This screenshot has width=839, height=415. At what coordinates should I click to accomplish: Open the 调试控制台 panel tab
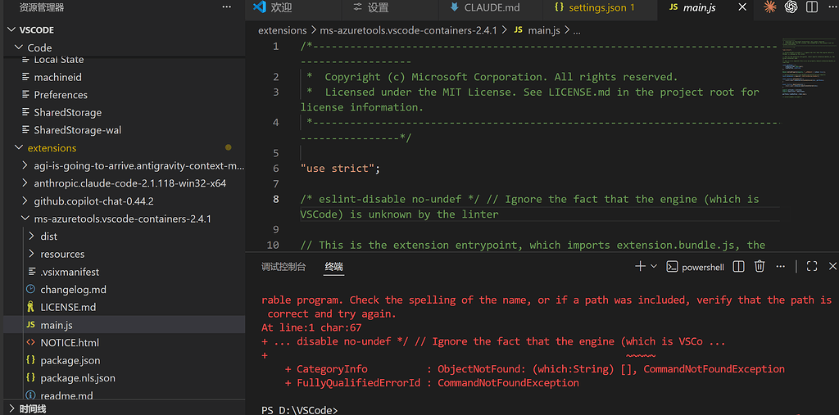coord(283,267)
